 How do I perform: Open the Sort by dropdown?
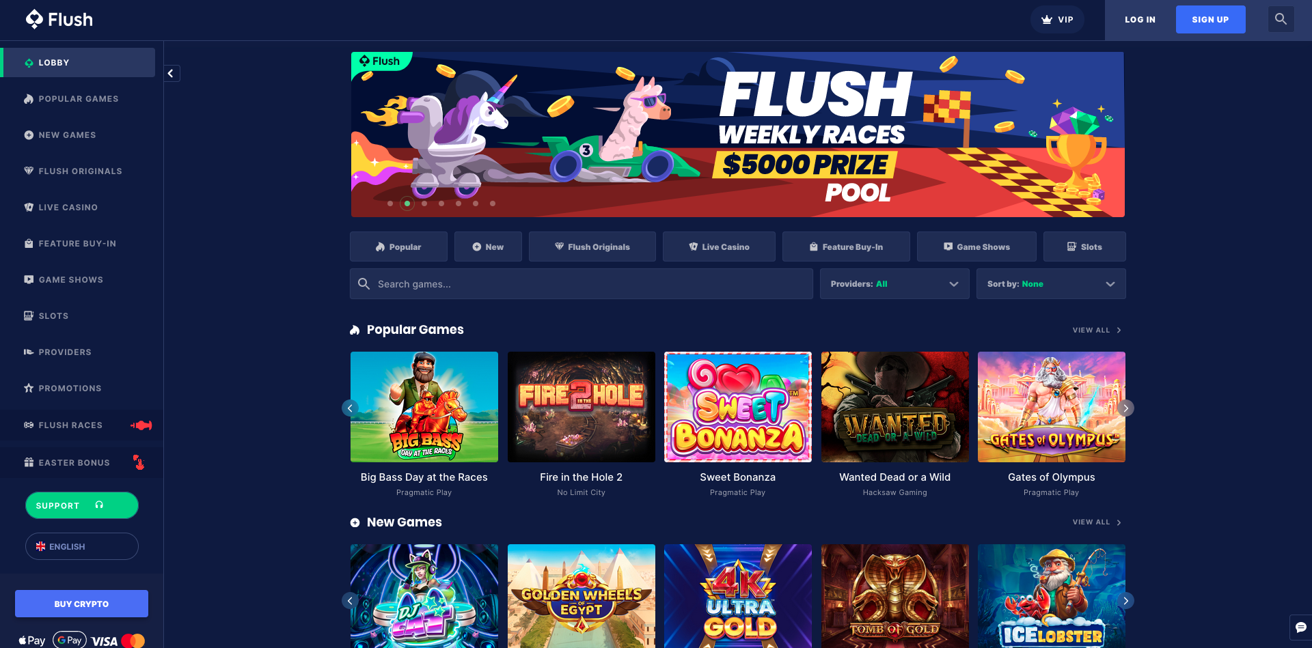tap(1051, 284)
